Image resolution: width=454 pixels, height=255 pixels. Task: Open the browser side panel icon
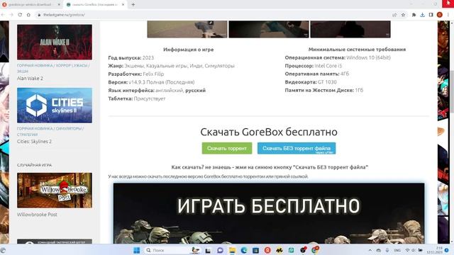click(431, 15)
